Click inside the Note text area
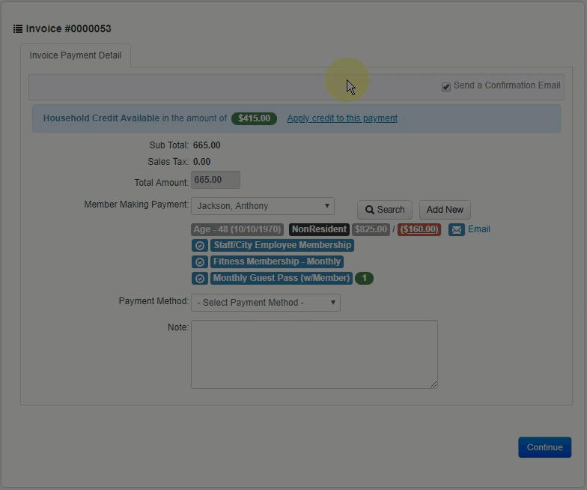Image resolution: width=587 pixels, height=490 pixels. (314, 354)
